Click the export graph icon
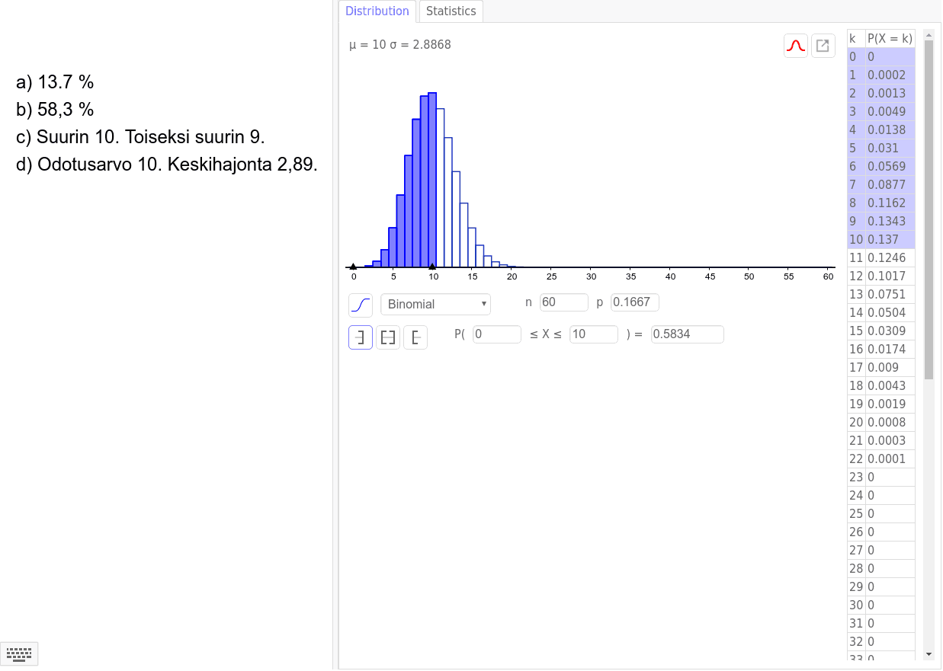This screenshot has height=671, width=943. (x=823, y=46)
